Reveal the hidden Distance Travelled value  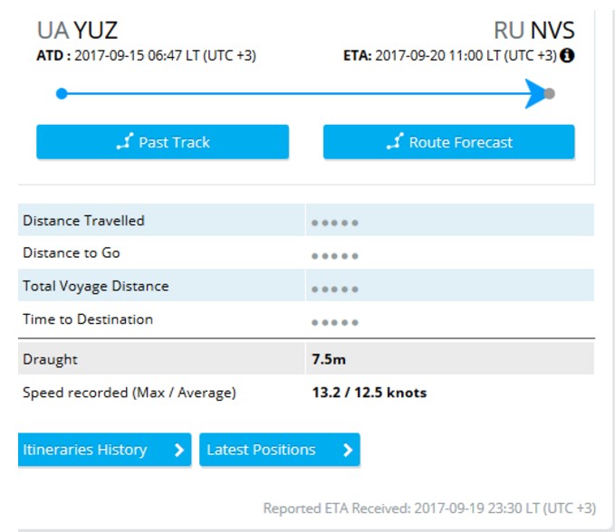click(335, 223)
